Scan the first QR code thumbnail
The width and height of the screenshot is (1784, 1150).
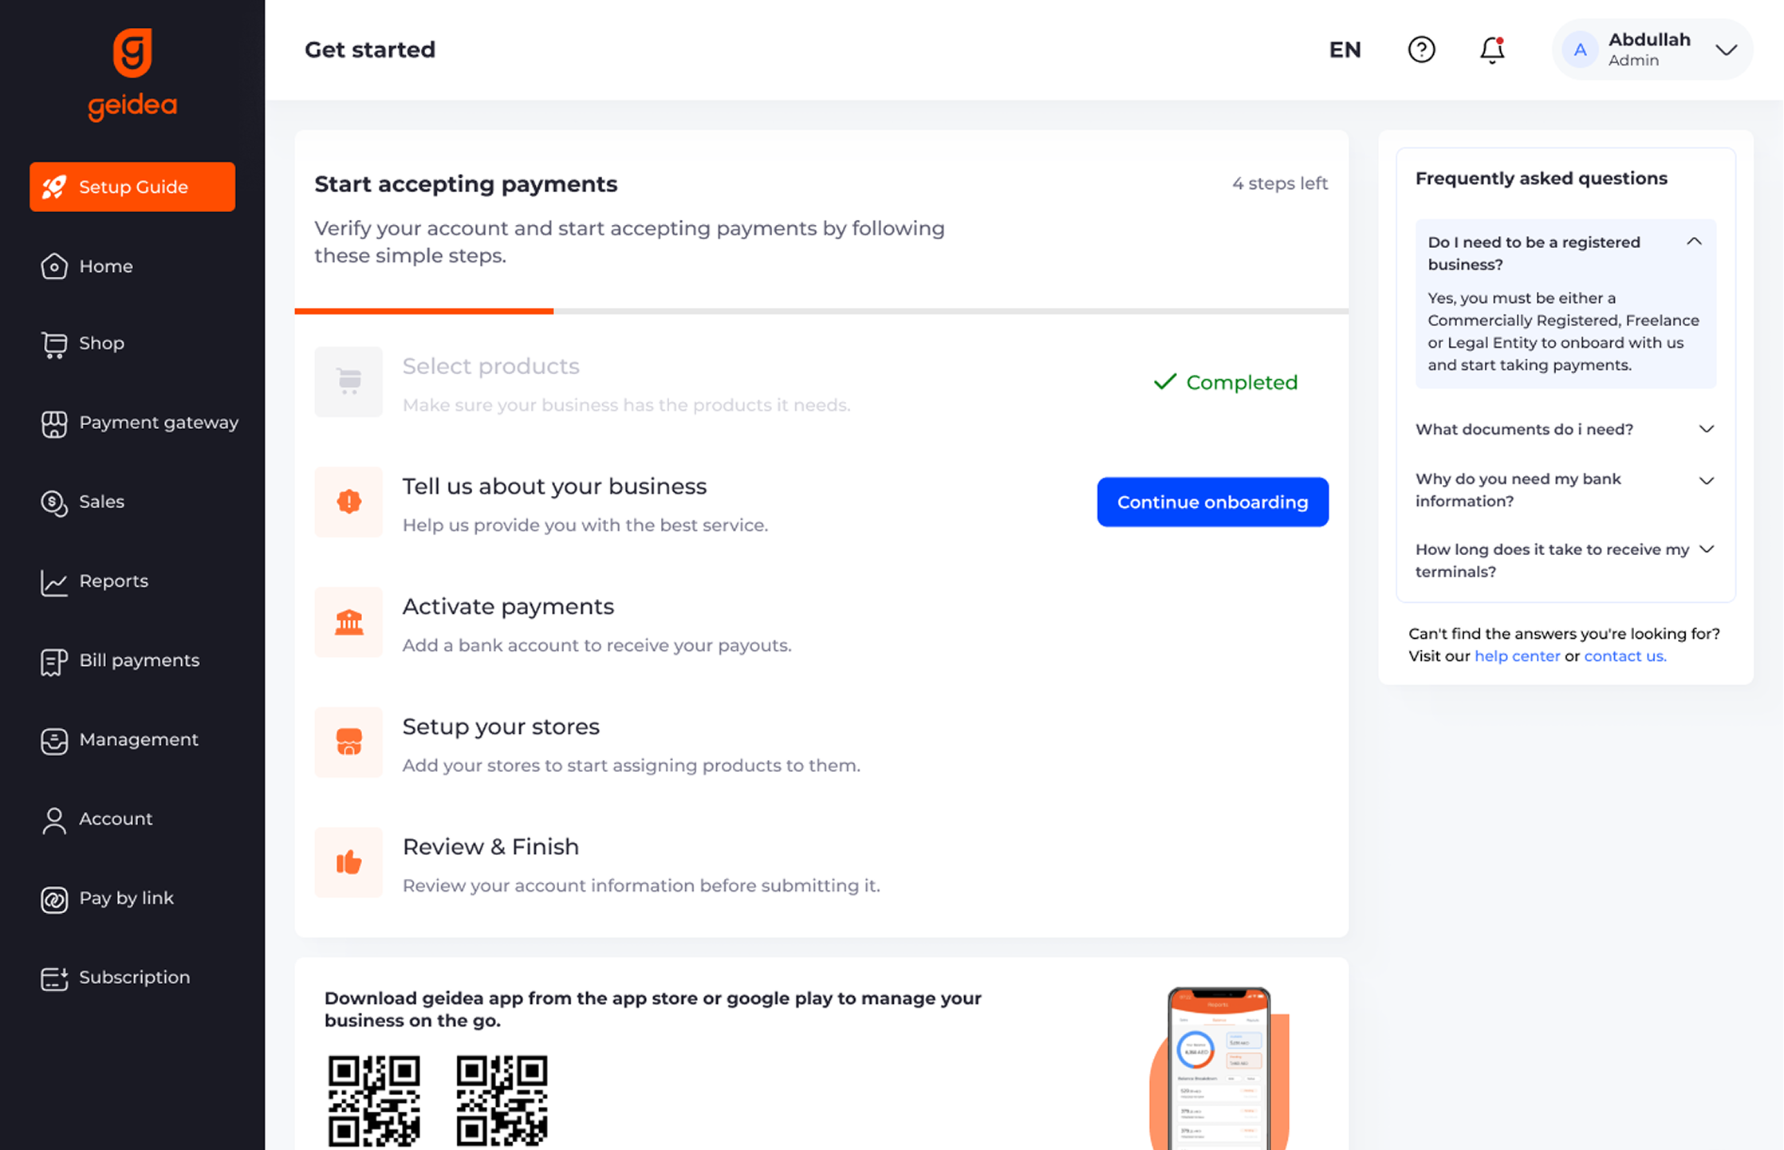(375, 1101)
